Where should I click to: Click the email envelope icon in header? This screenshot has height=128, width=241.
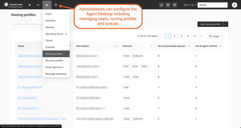click(x=168, y=5)
